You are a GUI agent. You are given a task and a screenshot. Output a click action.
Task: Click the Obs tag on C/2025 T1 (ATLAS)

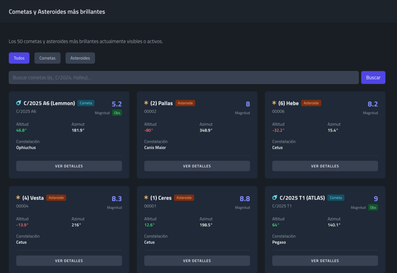coord(373,208)
